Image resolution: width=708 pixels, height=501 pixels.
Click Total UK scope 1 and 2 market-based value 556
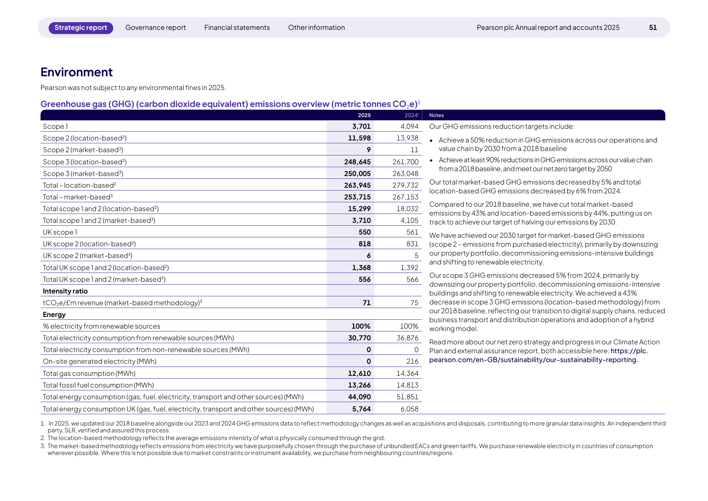pos(365,279)
